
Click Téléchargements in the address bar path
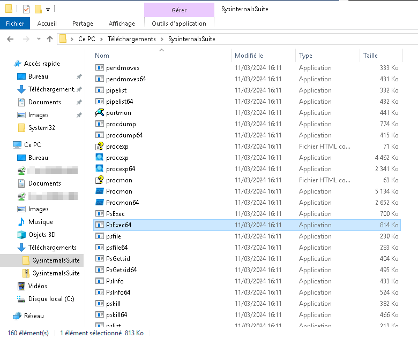(x=131, y=39)
